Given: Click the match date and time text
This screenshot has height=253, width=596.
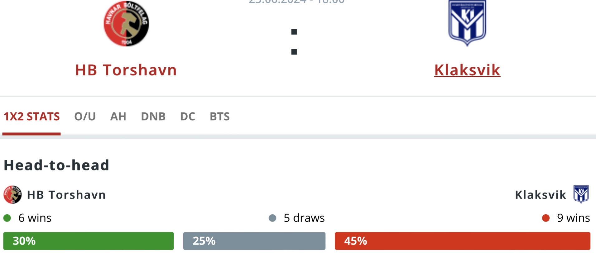Looking at the screenshot, I should [296, 2].
